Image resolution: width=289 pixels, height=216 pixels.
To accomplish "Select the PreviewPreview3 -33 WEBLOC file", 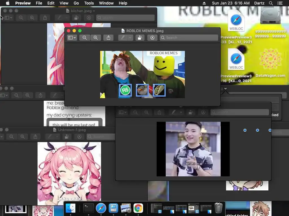I will coord(236,27).
